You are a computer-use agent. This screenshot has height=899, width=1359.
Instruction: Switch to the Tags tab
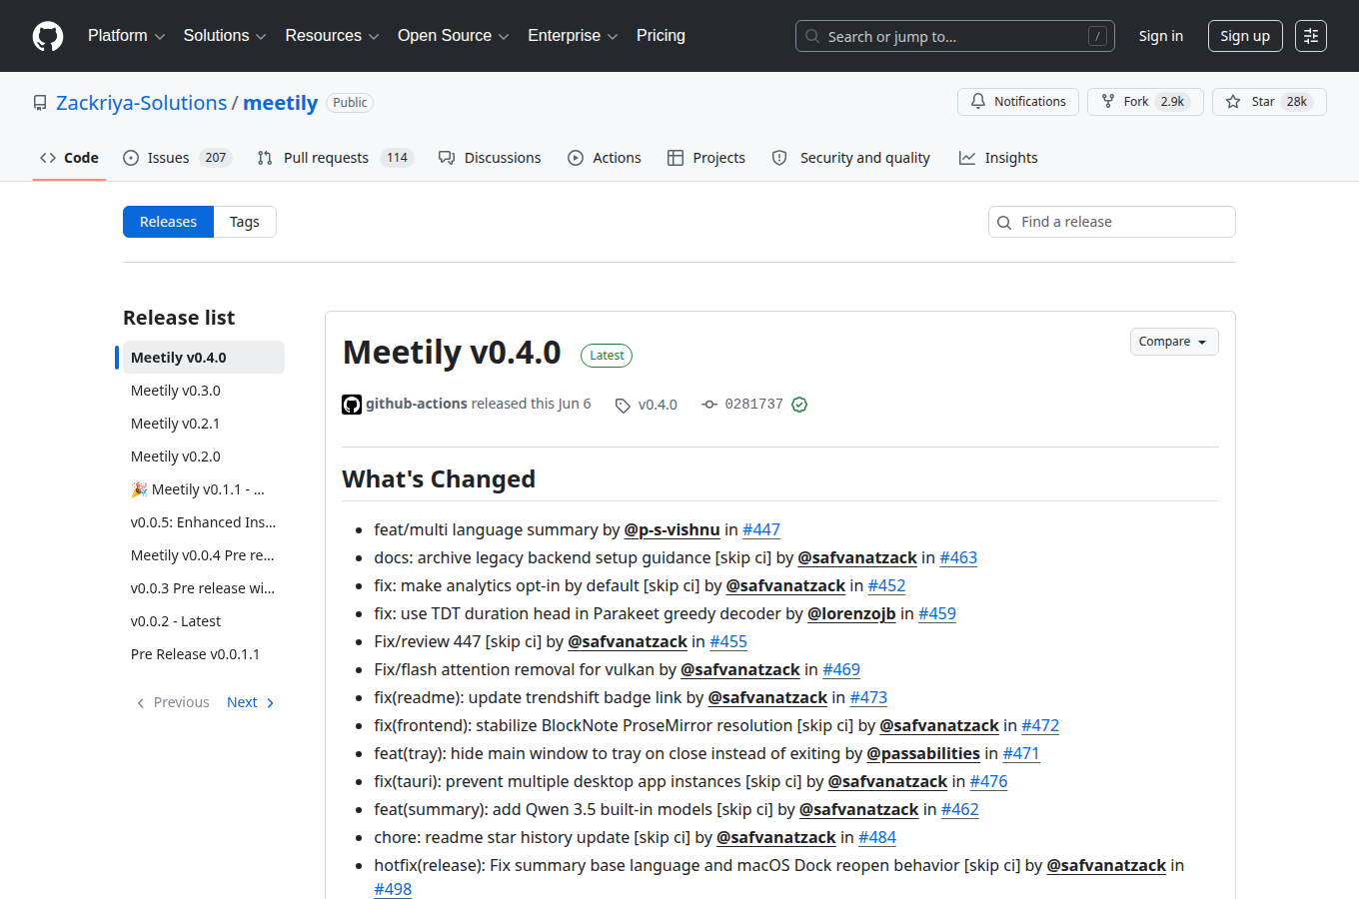coord(245,222)
